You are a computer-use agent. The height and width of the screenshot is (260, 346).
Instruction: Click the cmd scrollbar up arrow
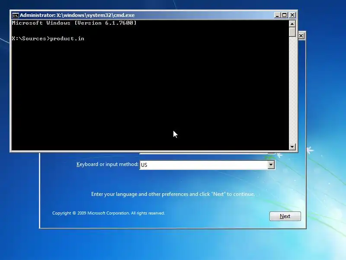(292, 23)
